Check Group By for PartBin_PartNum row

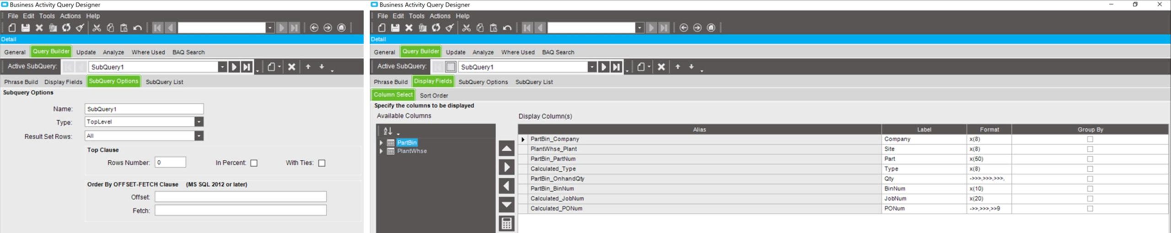tap(1090, 159)
